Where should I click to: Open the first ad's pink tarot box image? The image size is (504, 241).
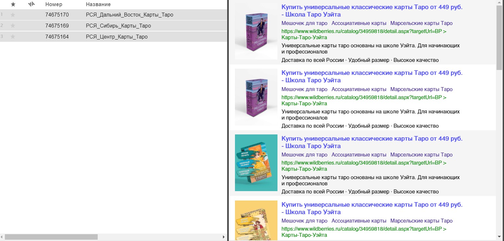tap(256, 31)
